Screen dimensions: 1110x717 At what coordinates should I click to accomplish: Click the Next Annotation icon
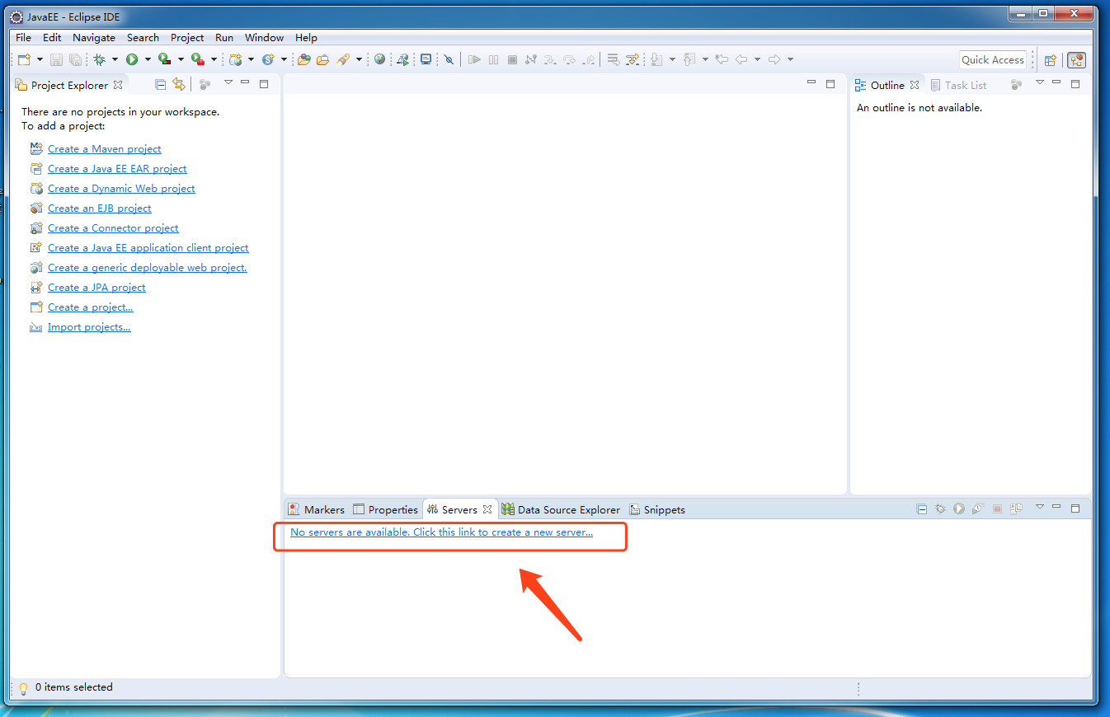(656, 59)
